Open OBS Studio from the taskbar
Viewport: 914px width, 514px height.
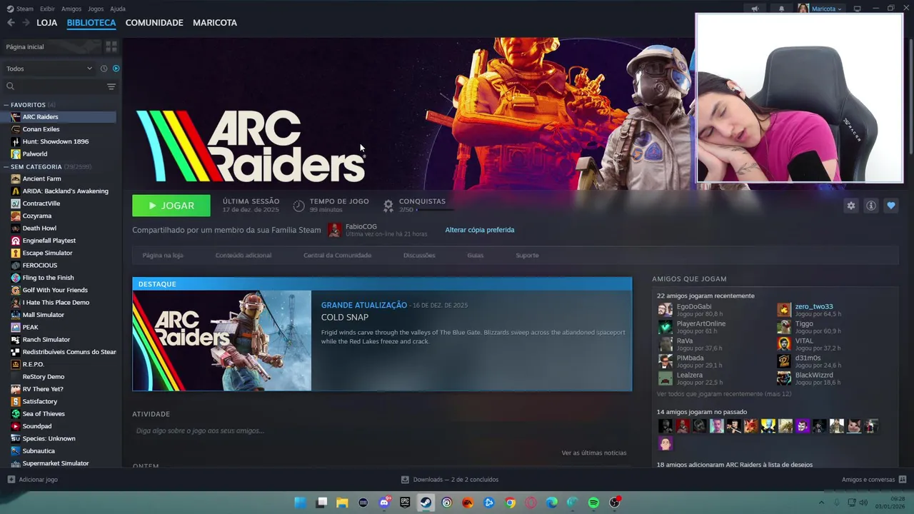tap(614, 503)
